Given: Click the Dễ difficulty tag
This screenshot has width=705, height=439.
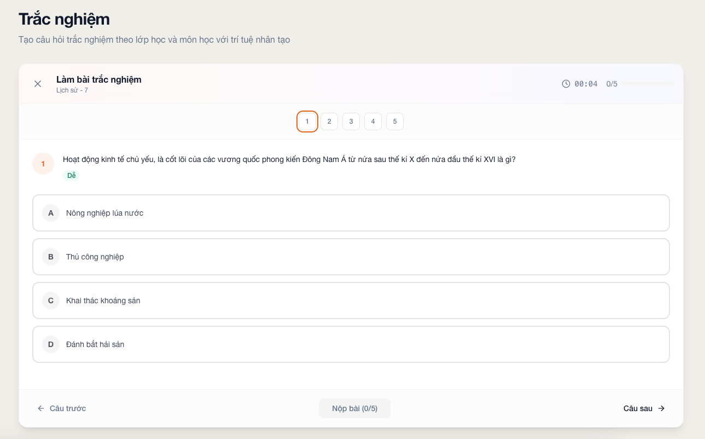Looking at the screenshot, I should click(72, 176).
